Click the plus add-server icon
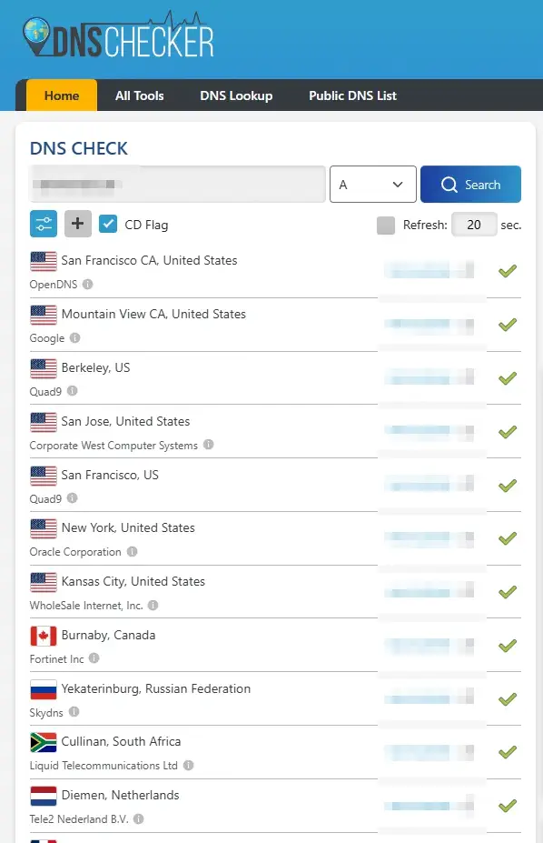 point(78,224)
